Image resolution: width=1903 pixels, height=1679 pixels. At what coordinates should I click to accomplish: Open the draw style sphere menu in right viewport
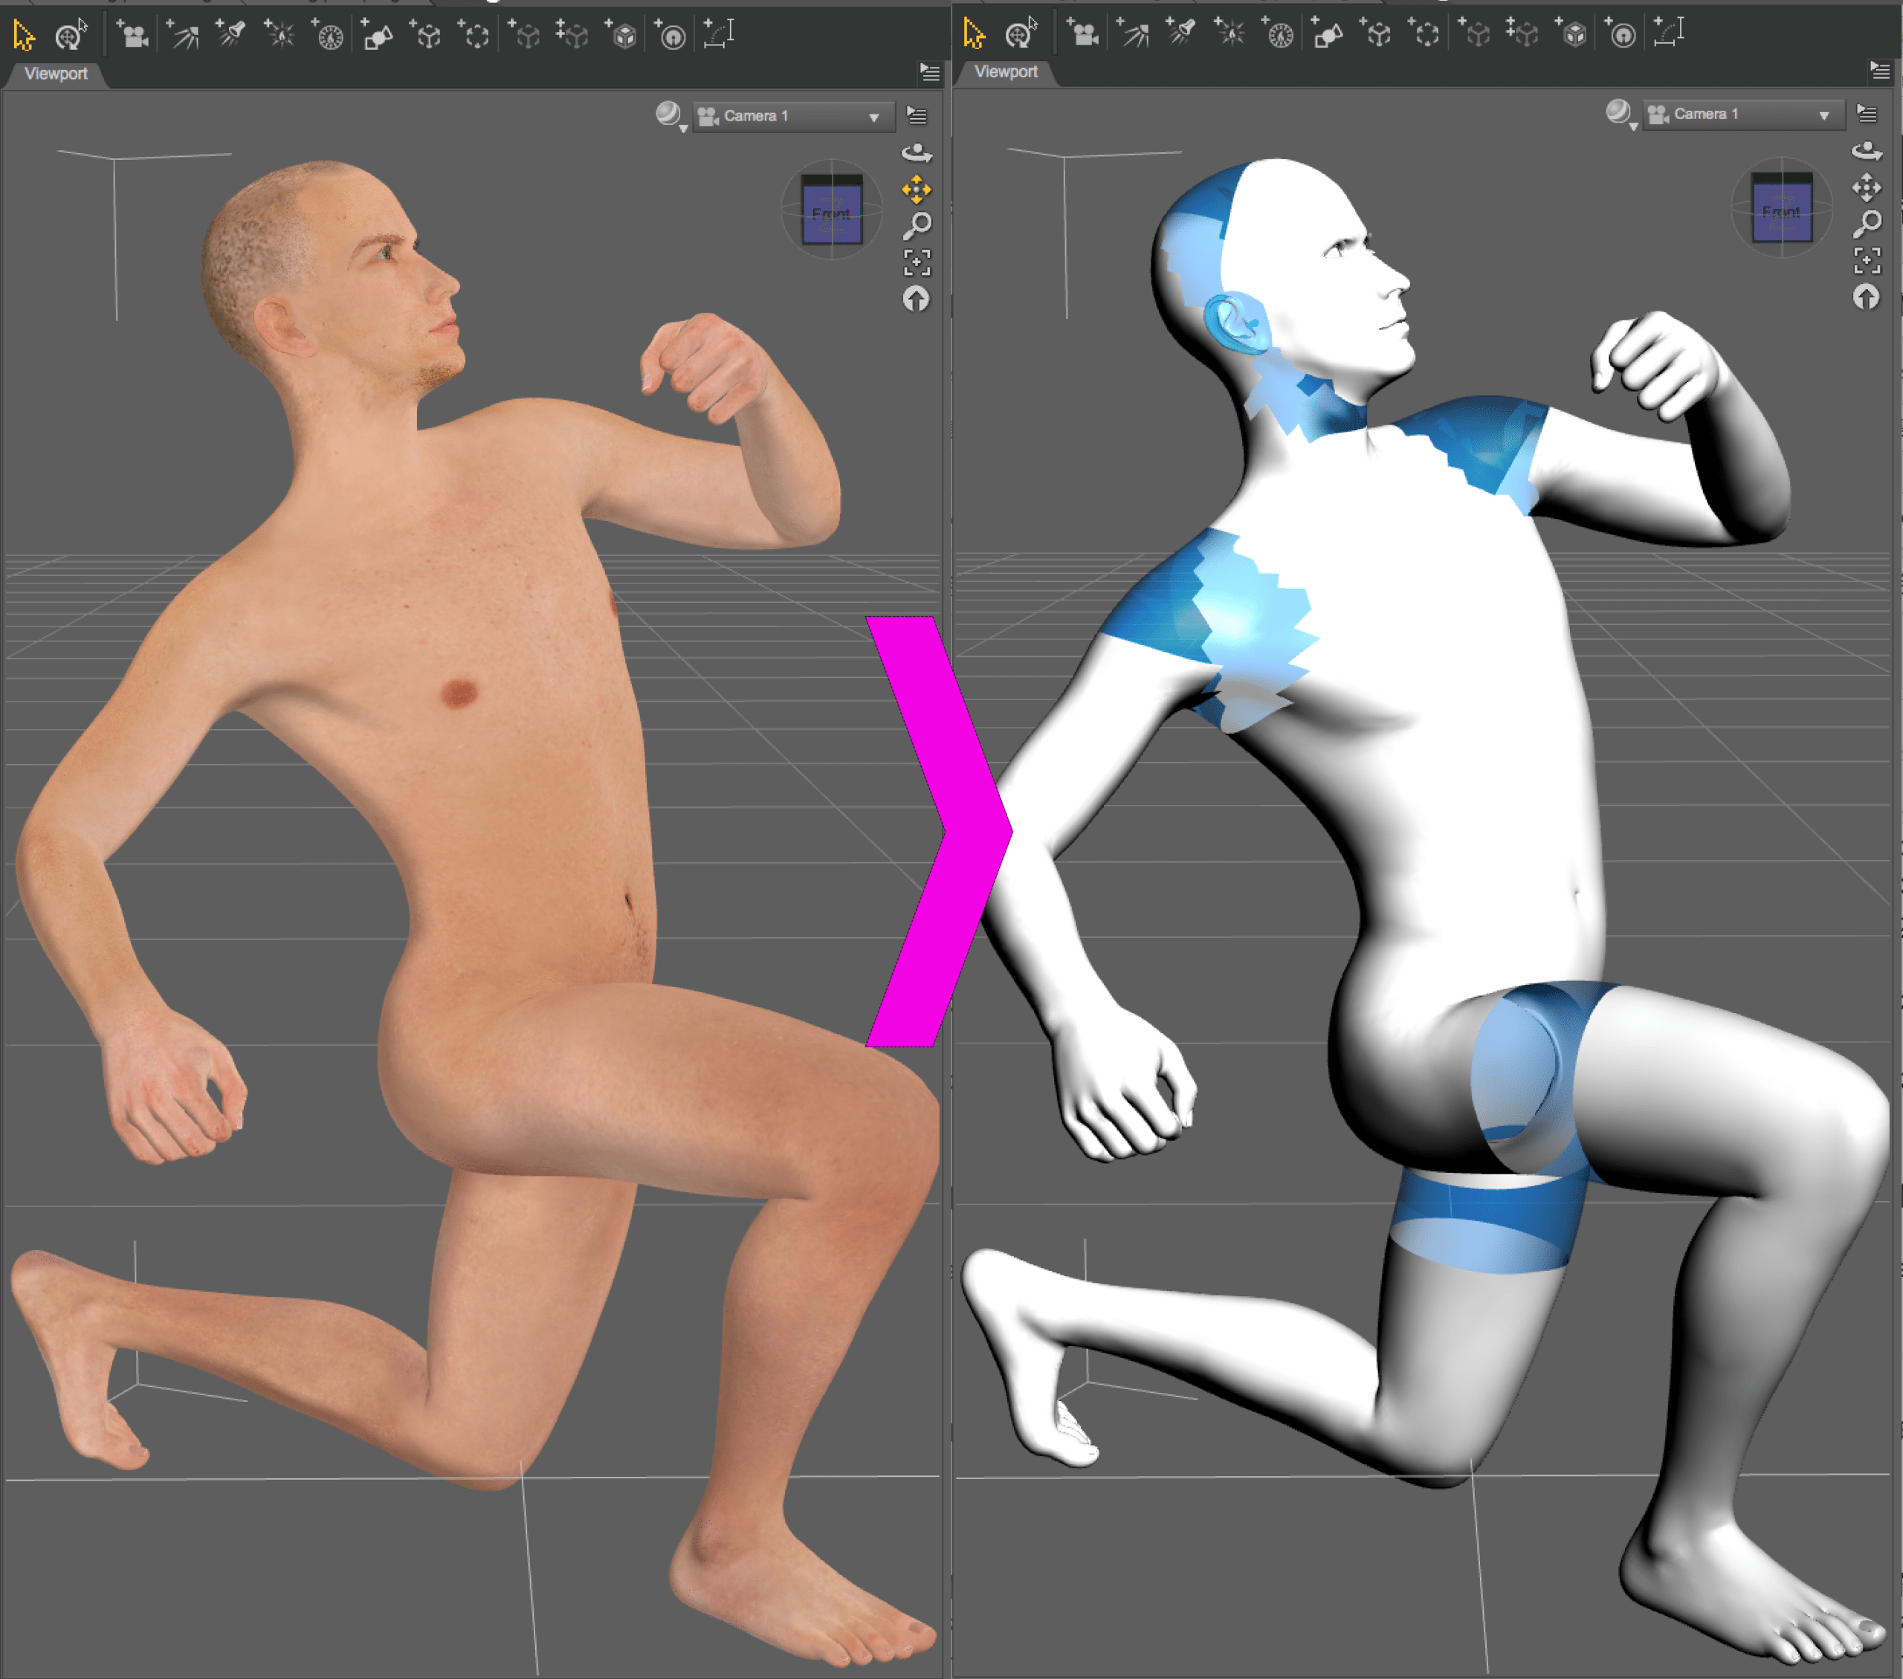click(x=1620, y=114)
